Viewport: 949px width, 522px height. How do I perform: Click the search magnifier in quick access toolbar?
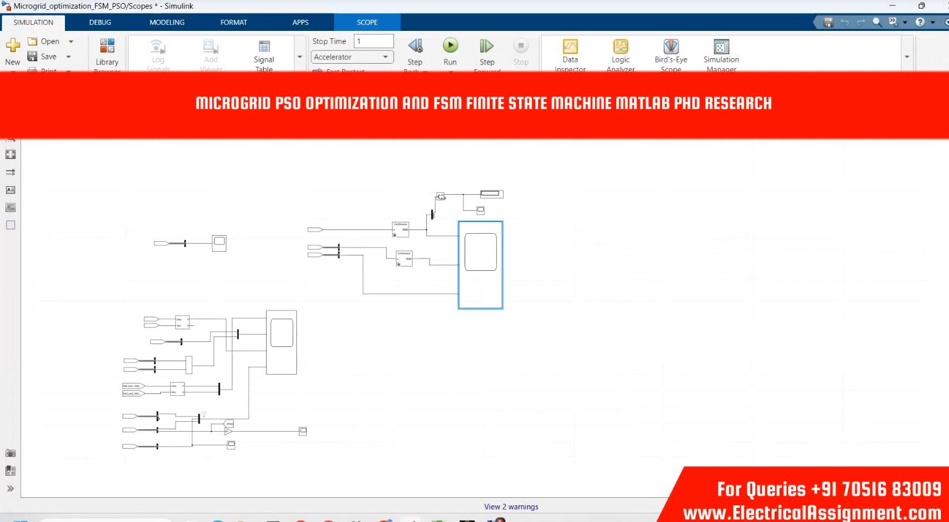877,22
